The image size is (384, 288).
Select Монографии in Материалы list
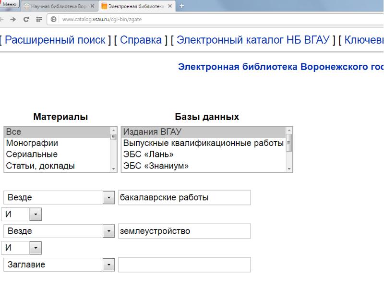(x=32, y=143)
